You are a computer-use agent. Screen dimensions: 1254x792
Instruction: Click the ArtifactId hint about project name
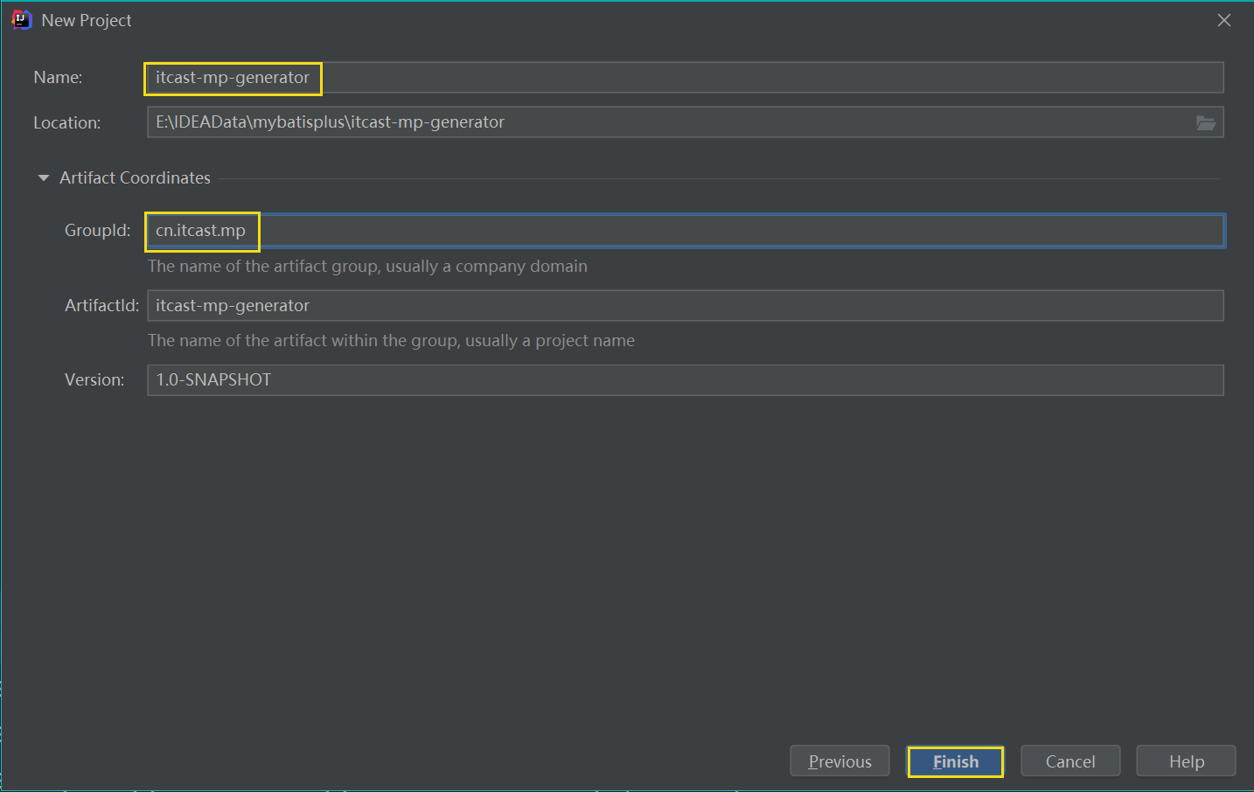(391, 340)
